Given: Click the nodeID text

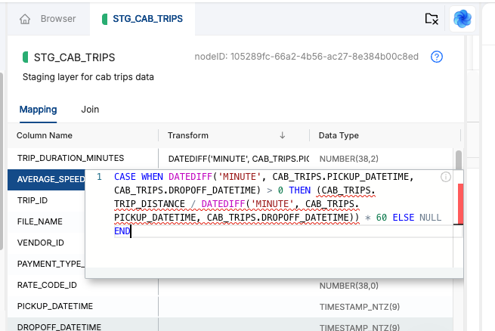Looking at the screenshot, I should coord(307,57).
